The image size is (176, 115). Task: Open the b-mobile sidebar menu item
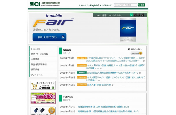[x=35, y=49]
